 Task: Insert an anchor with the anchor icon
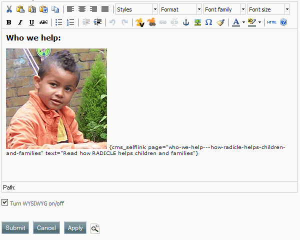186,22
